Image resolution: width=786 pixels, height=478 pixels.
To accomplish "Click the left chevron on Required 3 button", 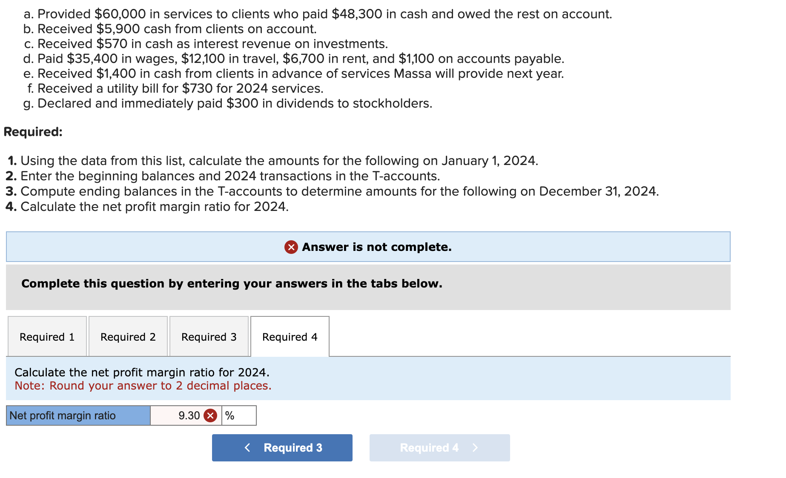I will click(248, 447).
